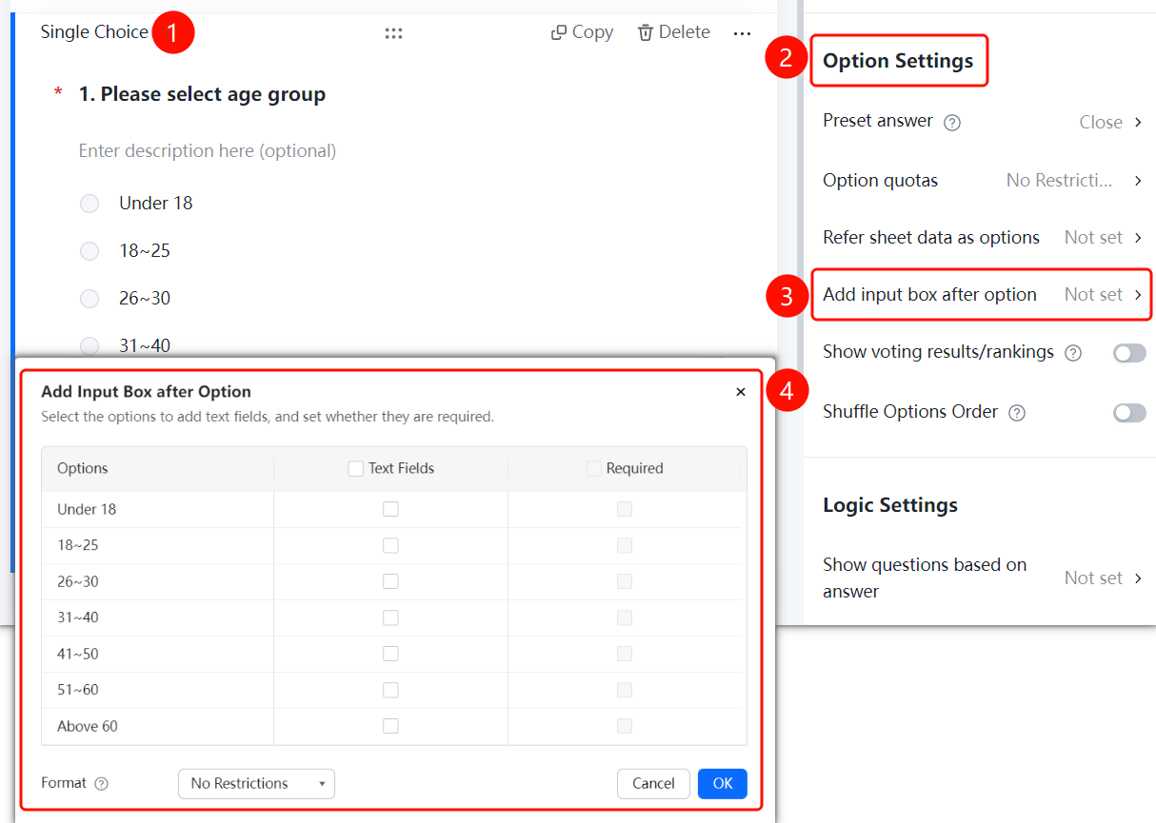
Task: Click the question title Please select age group
Action: [202, 94]
